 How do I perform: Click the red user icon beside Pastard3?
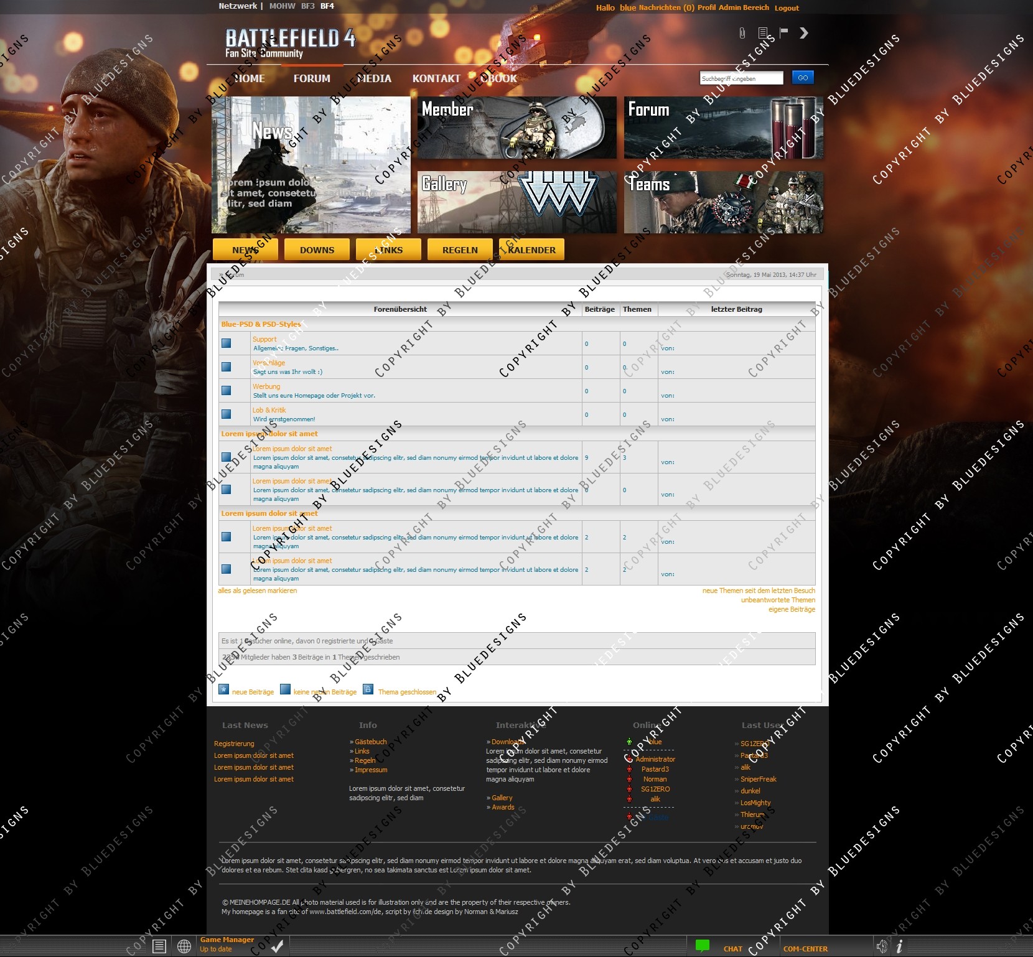coord(629,769)
